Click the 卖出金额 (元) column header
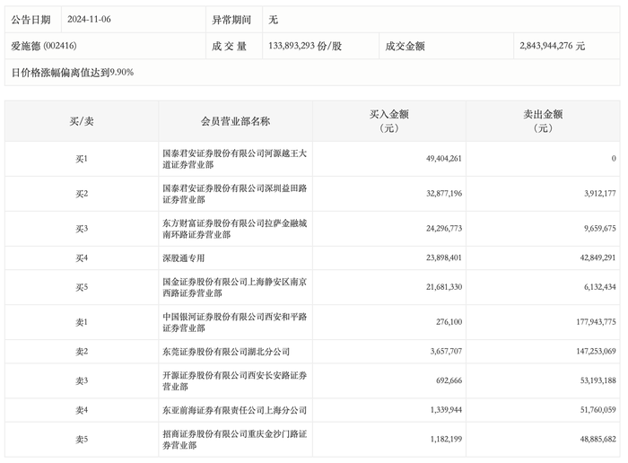The image size is (628, 463). point(543,121)
